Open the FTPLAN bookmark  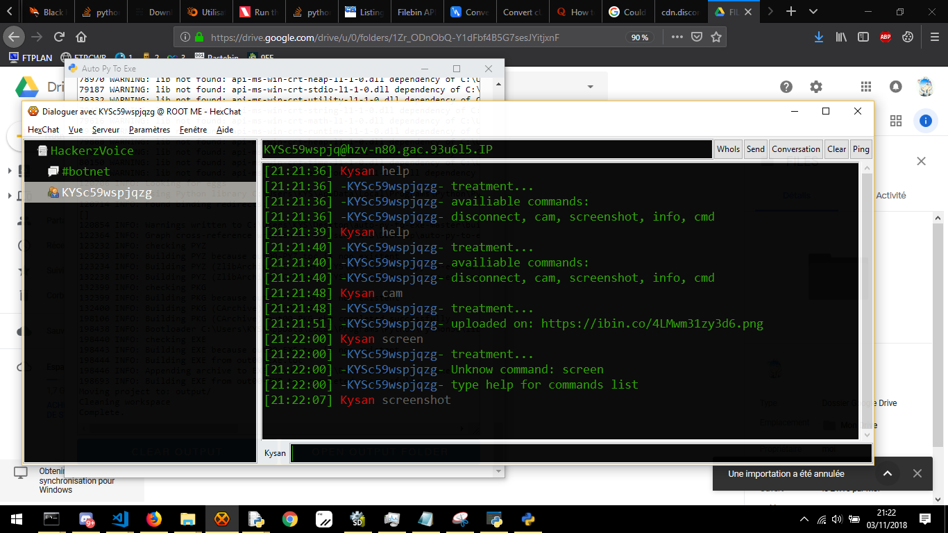(31, 58)
